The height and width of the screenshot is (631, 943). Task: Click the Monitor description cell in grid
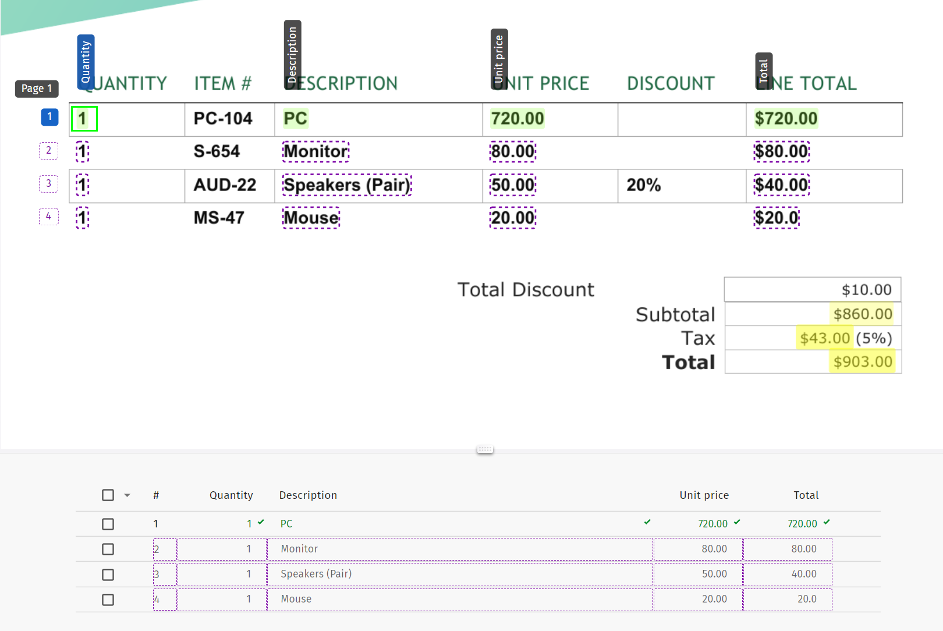click(x=460, y=549)
